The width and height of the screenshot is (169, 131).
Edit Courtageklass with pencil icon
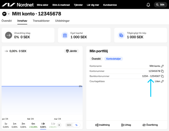(162, 81)
